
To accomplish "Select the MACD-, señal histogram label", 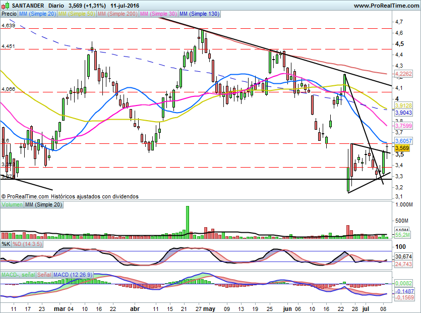I will click(x=18, y=275).
